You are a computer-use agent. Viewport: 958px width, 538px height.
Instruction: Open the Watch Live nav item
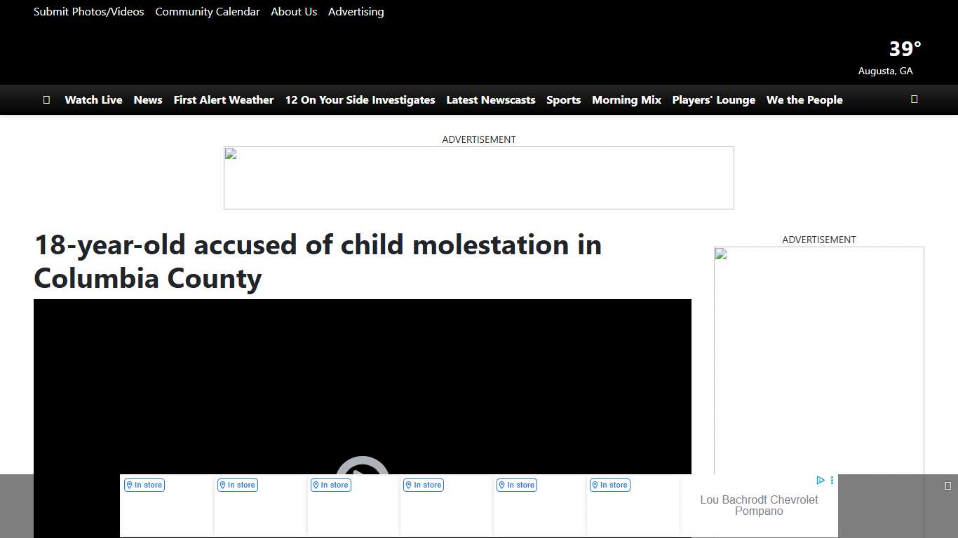93,100
